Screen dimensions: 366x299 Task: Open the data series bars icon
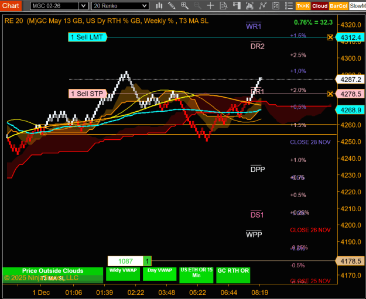[x=249, y=6]
